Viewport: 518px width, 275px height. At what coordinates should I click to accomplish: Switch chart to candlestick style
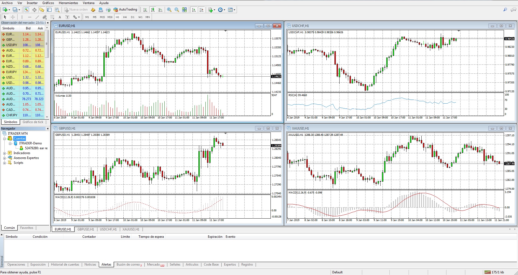[x=153, y=10]
